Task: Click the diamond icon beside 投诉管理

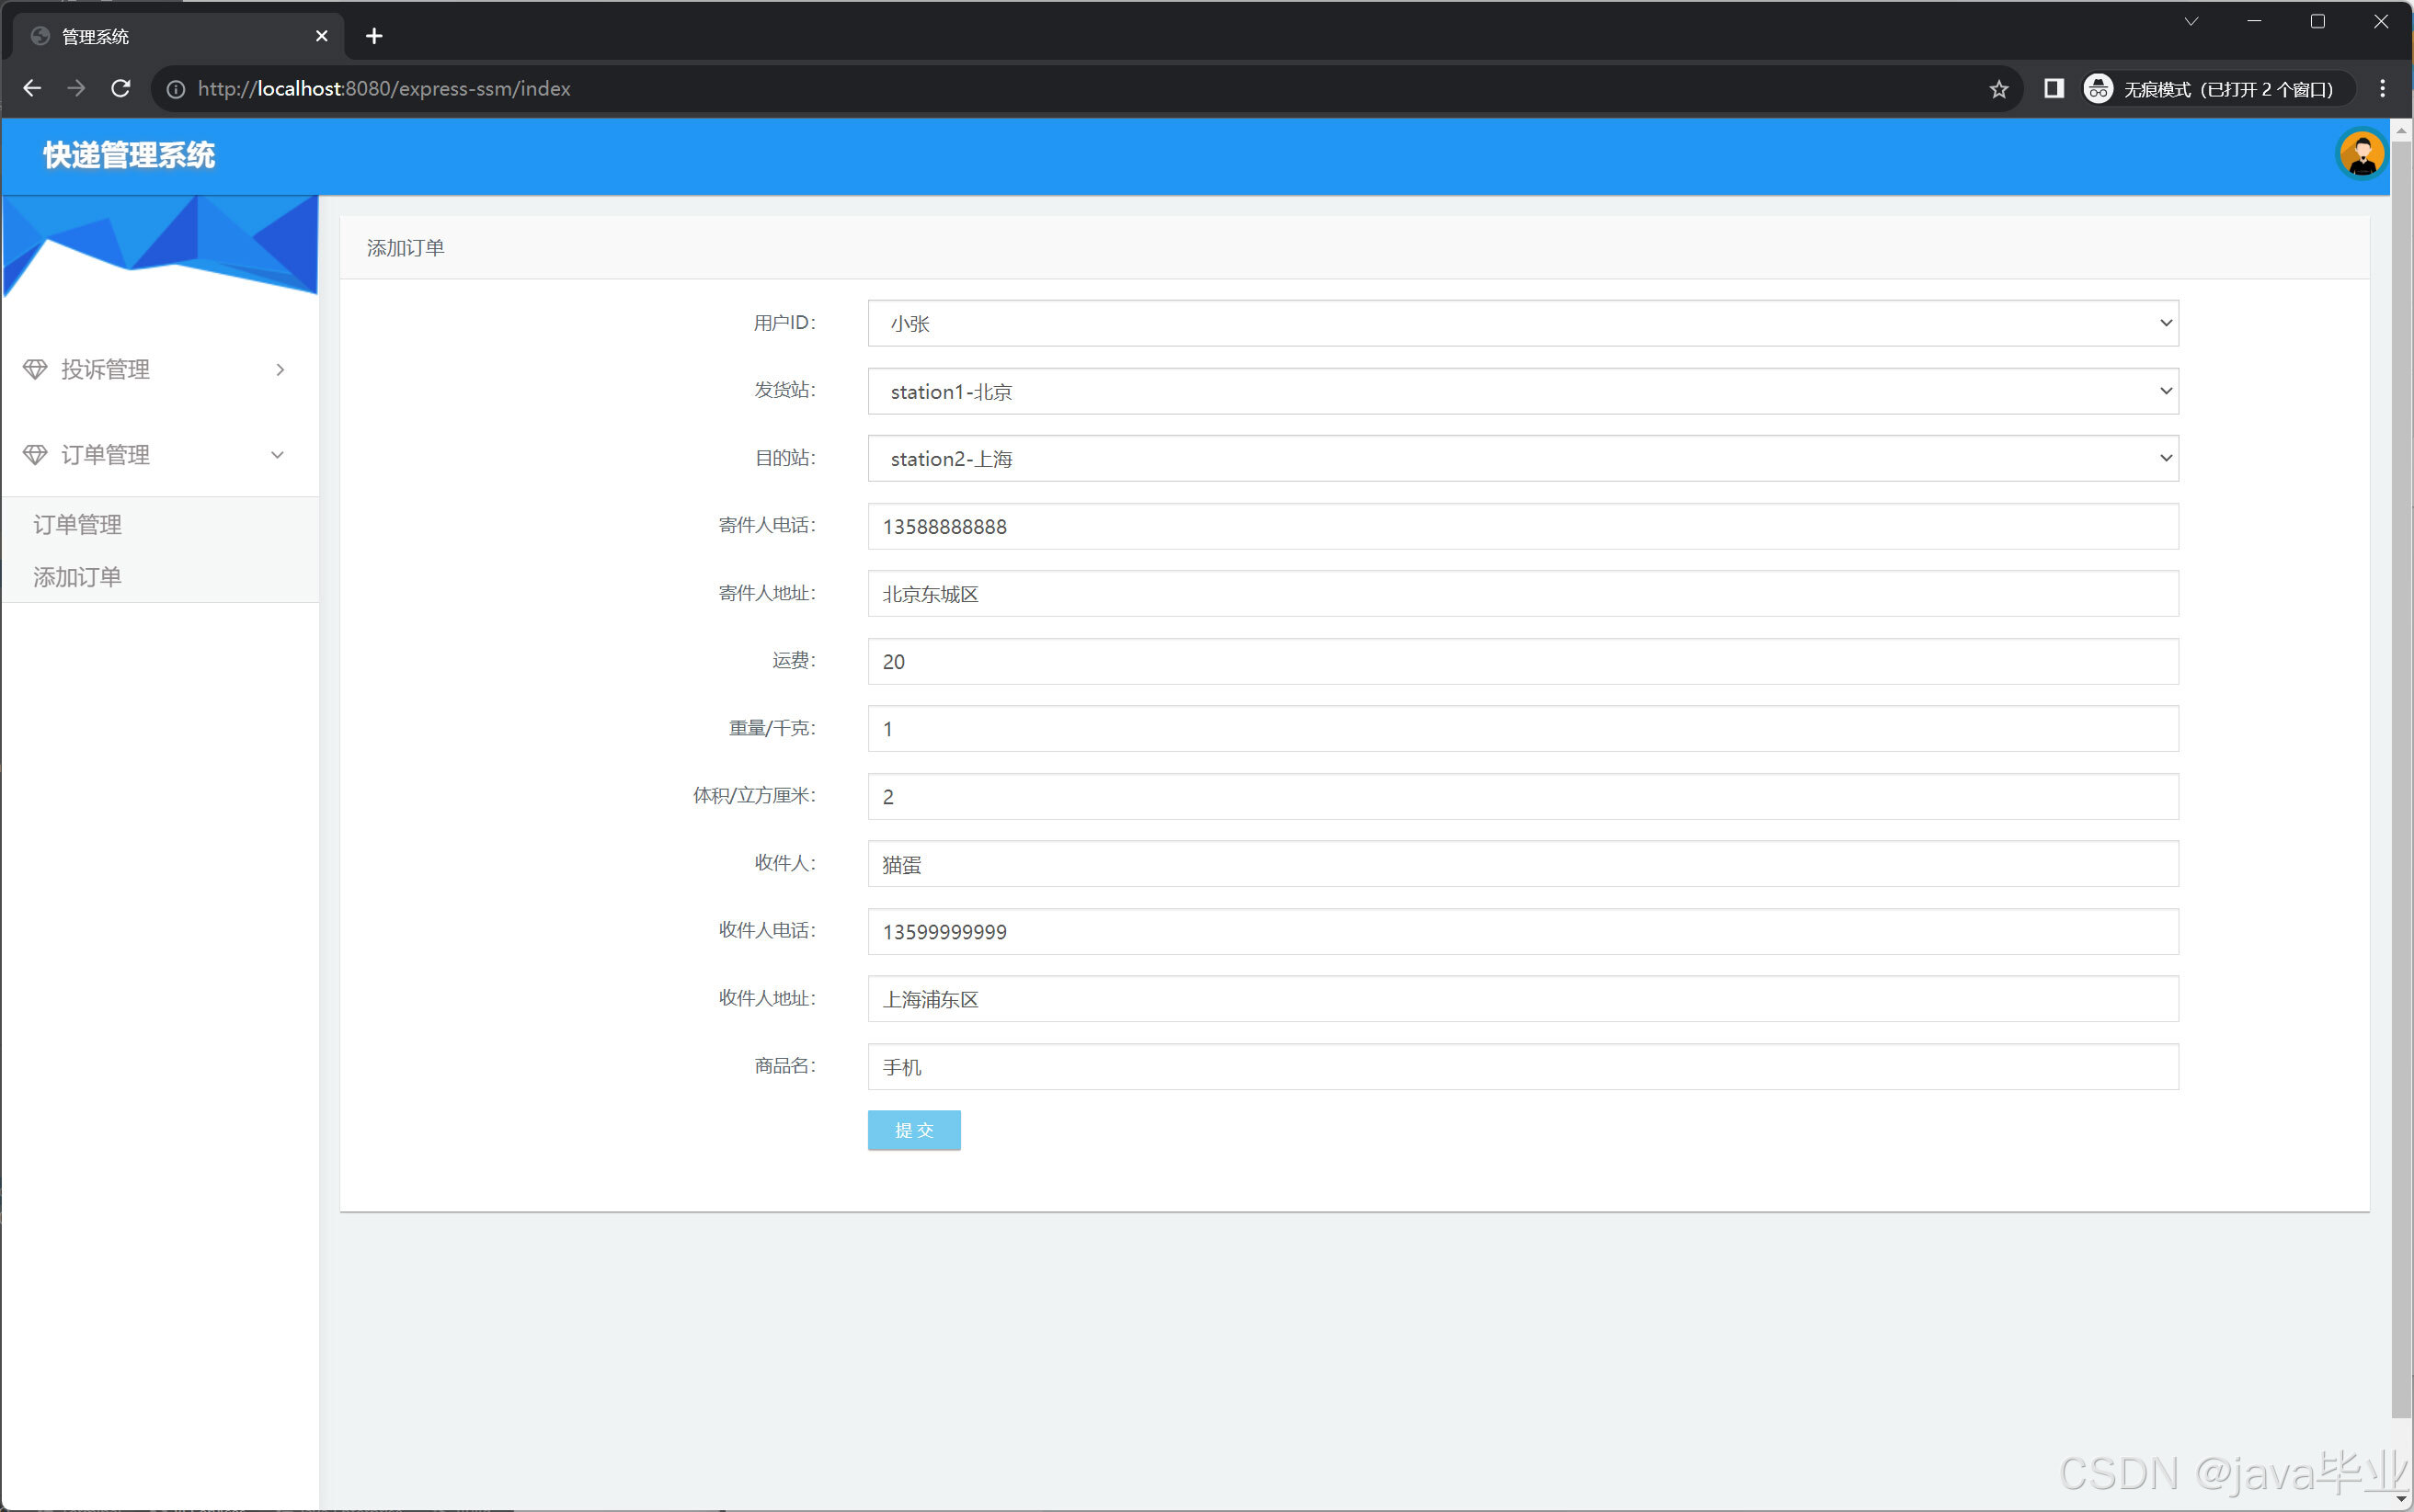Action: click(x=35, y=369)
